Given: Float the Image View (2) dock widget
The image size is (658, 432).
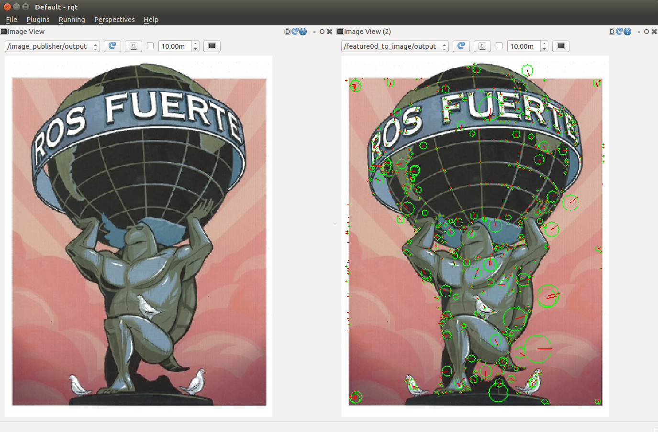Looking at the screenshot, I should coord(647,32).
